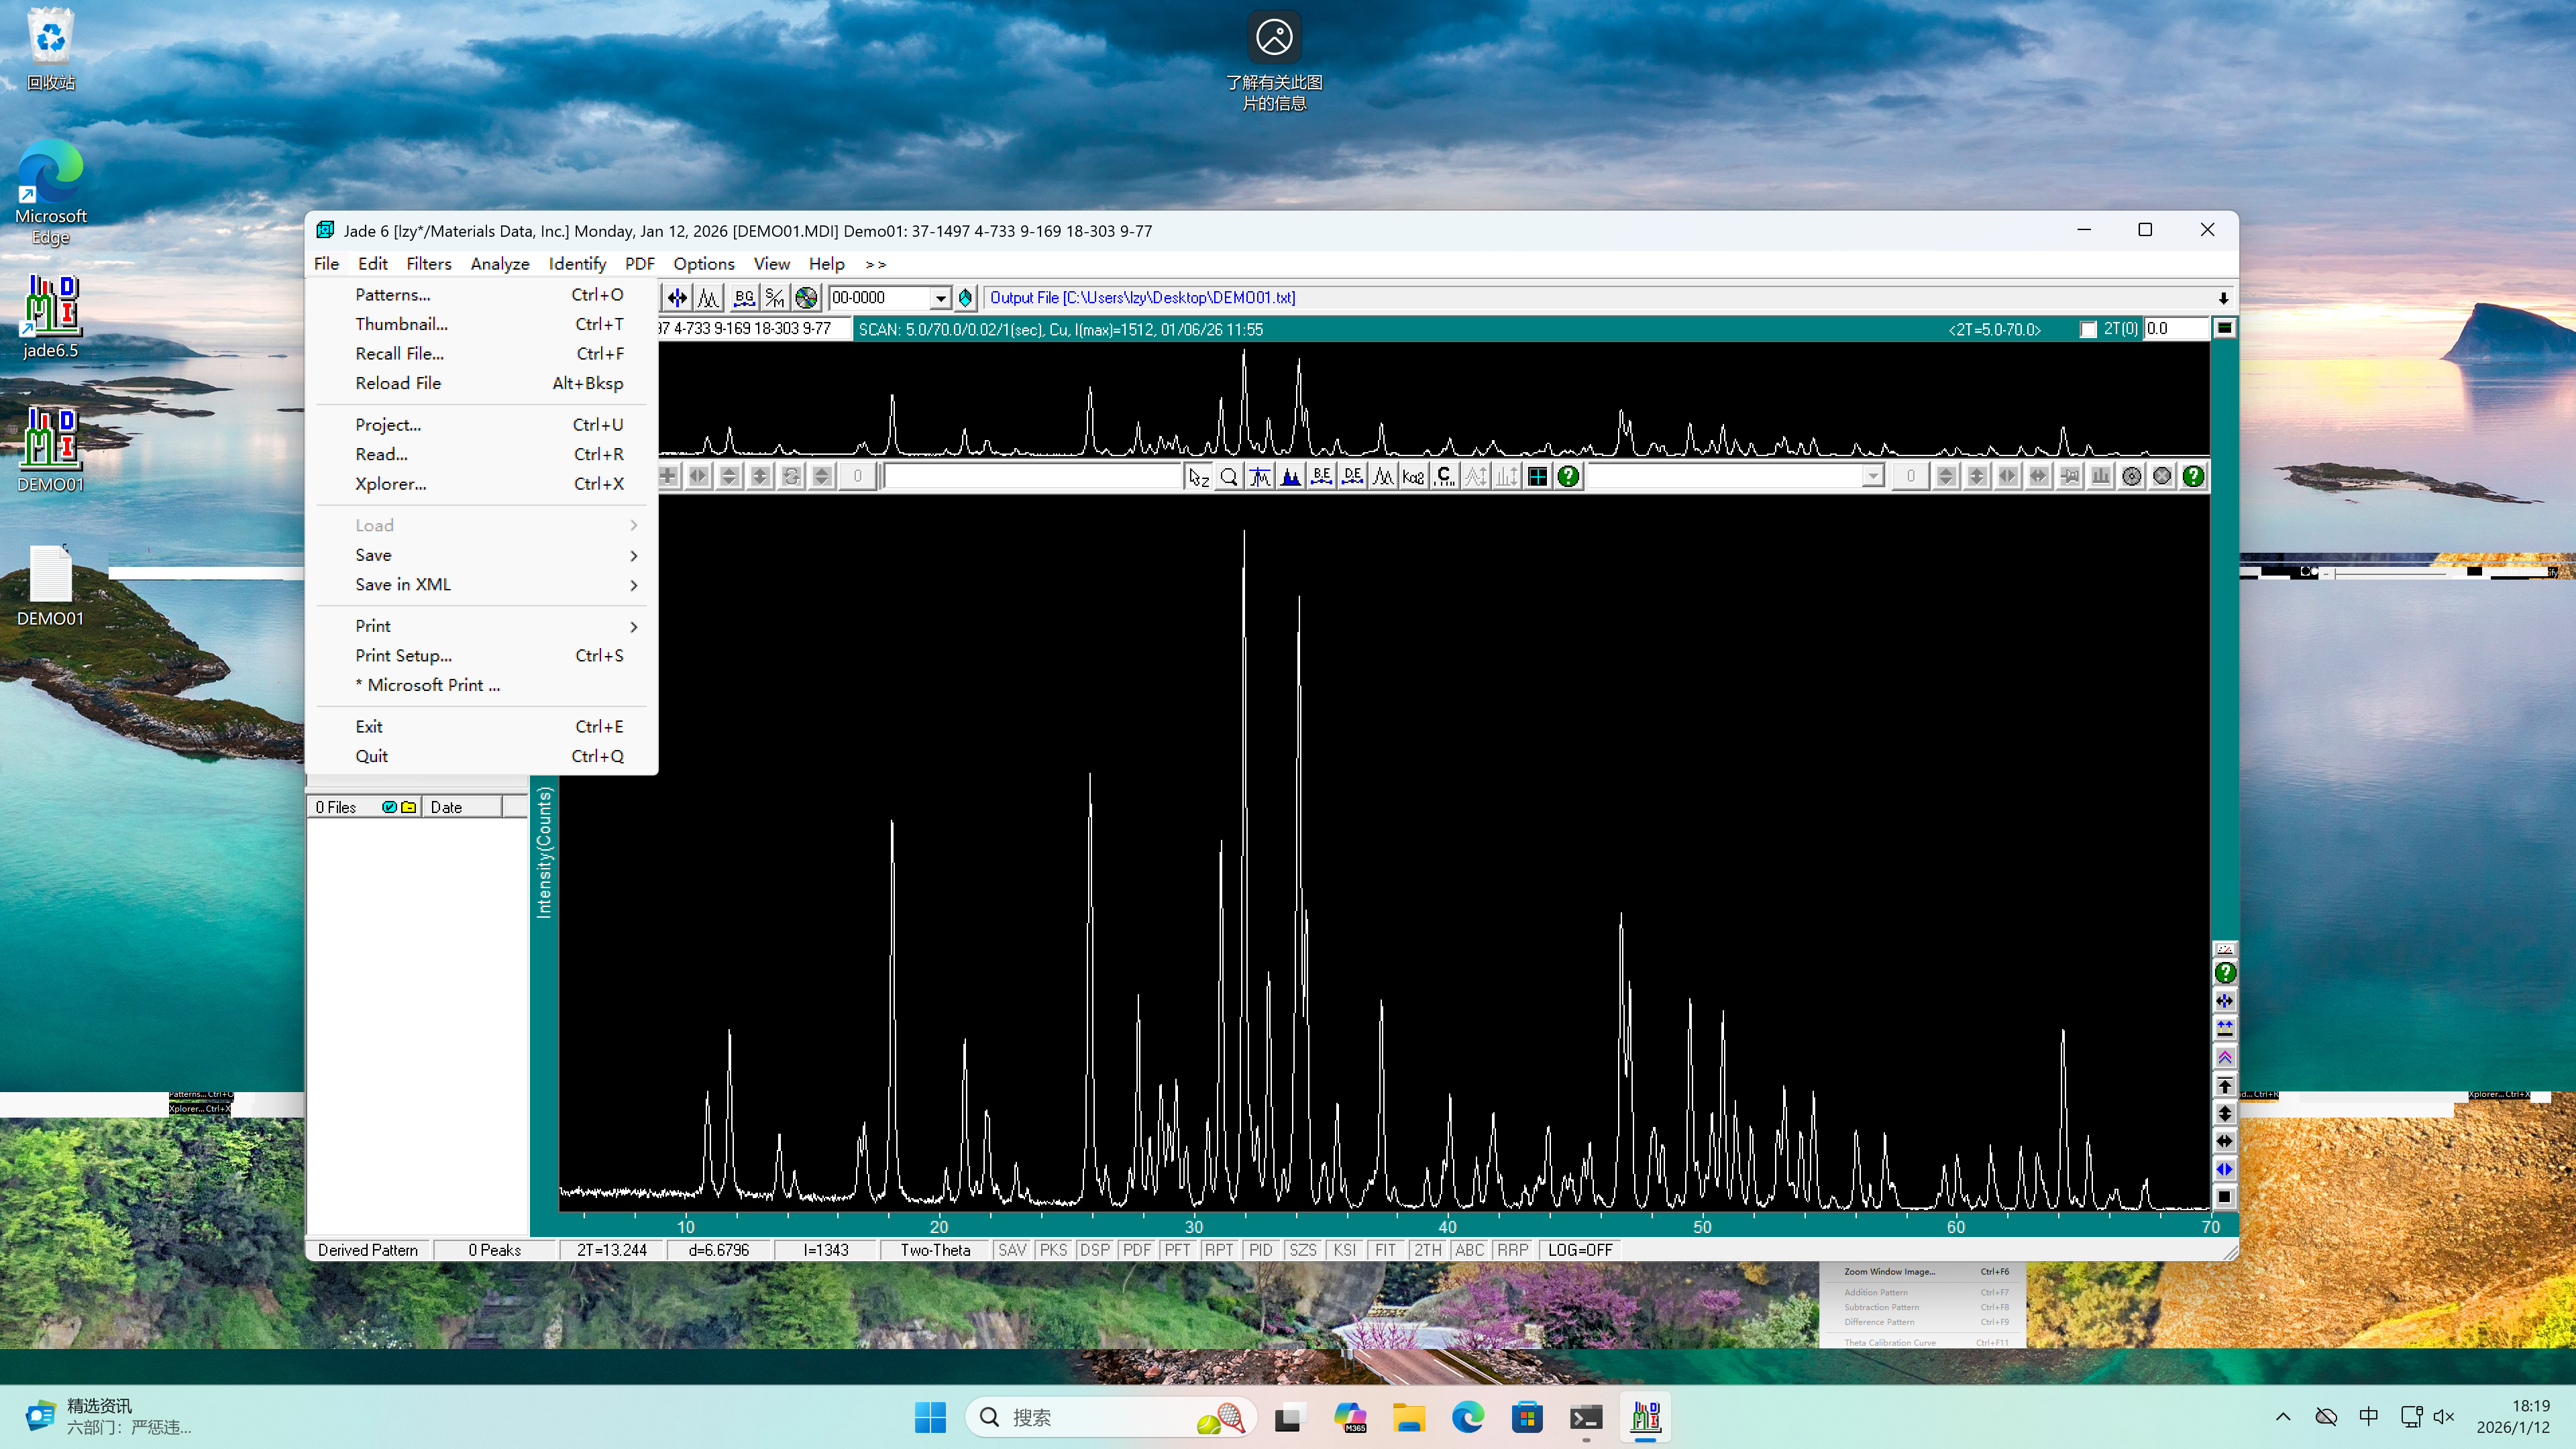Toggle the 2T(0) checkbox
2576x1449 pixels.
(x=2088, y=329)
